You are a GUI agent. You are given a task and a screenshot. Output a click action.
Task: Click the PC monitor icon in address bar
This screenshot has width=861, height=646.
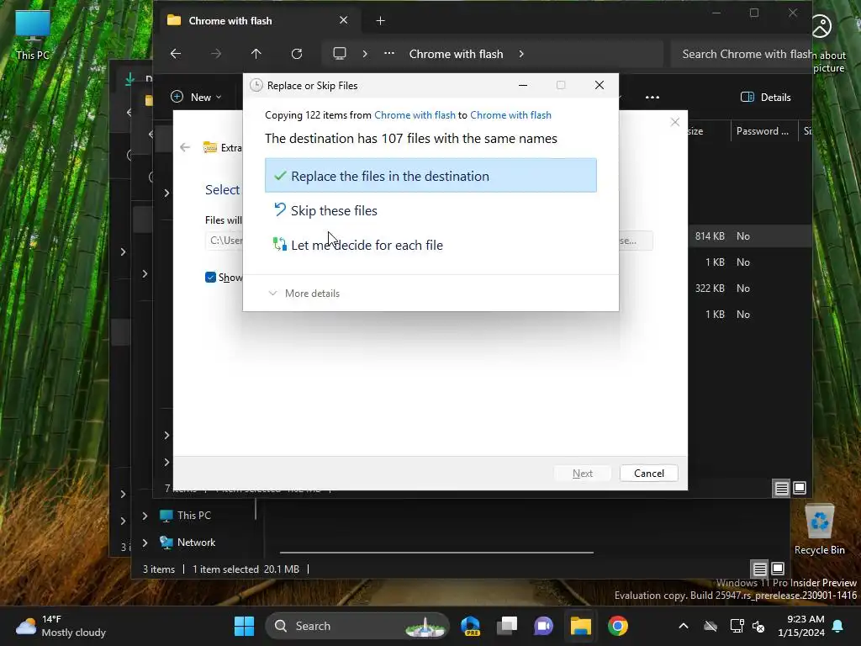click(340, 54)
